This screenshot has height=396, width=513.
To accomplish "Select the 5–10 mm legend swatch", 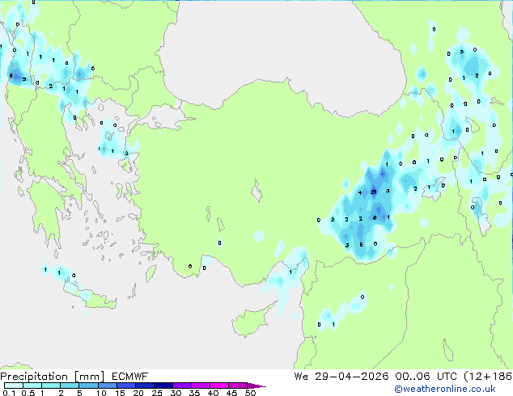I will [x=89, y=385].
